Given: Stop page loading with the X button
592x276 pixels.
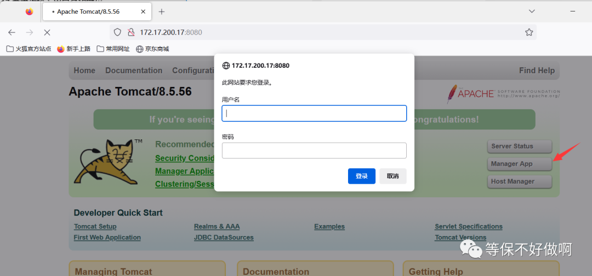Looking at the screenshot, I should coord(47,32).
